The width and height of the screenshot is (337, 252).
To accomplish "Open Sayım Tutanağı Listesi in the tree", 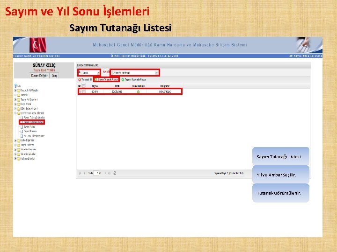I will click(34, 122).
